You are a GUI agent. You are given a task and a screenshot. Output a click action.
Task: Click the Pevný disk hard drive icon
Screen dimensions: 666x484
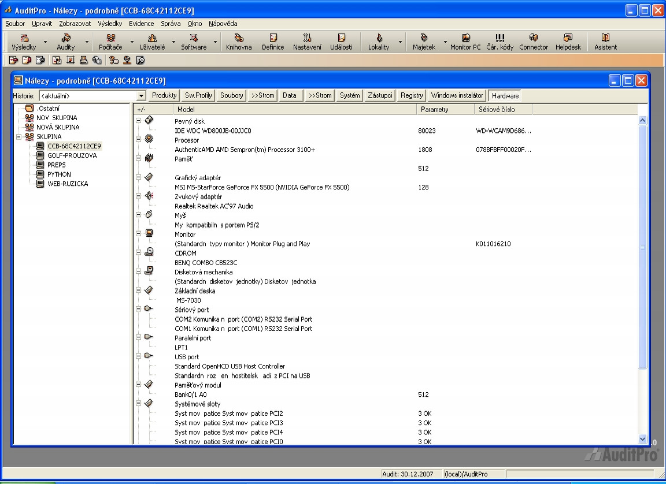[x=149, y=121]
